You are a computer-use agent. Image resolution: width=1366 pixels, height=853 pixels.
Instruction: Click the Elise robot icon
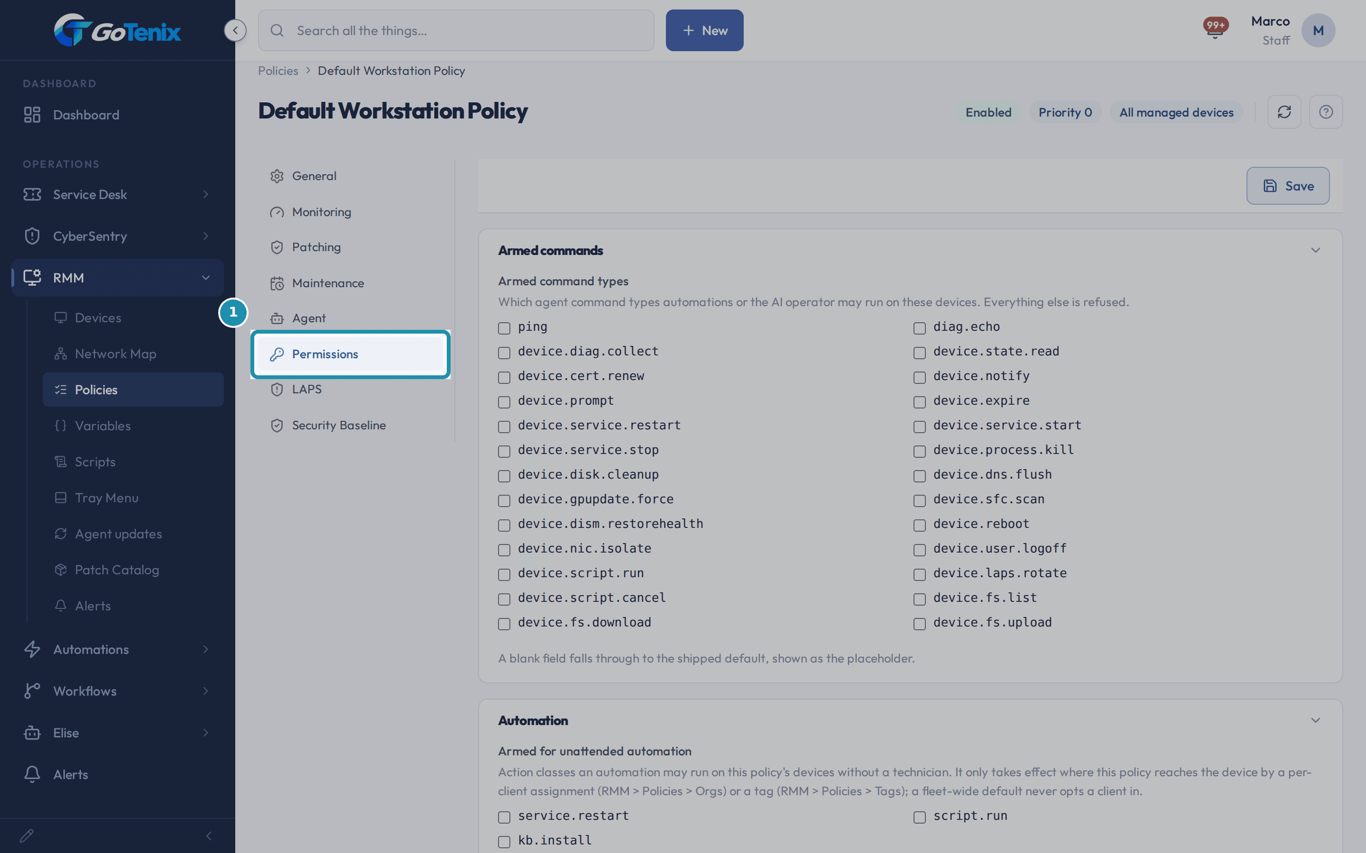[x=32, y=733]
